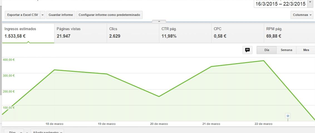This screenshot has height=133, width=315.
Task: Click the chart annotations speech bubble icon
Action: click(247, 50)
